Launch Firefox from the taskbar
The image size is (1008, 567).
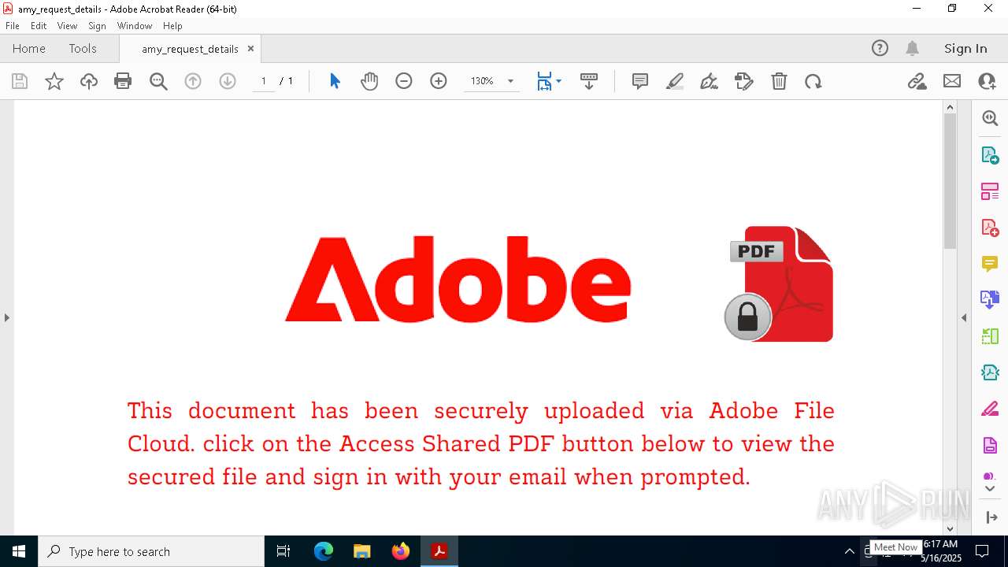pyautogui.click(x=401, y=551)
